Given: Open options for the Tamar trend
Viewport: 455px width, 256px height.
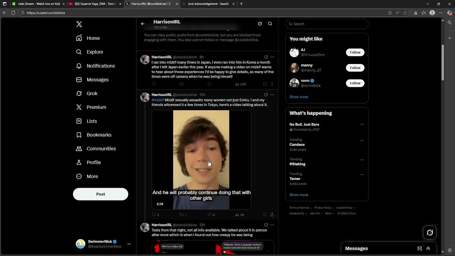Looking at the screenshot, I should 362,175.
